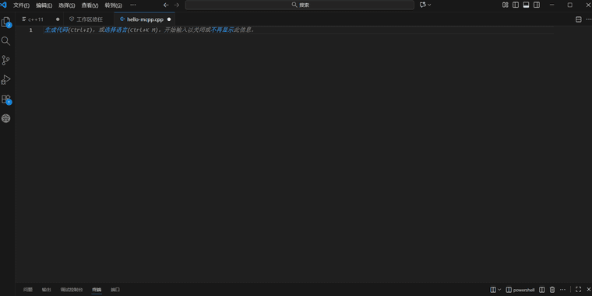Toggle the bottom panel visibility

[526, 5]
